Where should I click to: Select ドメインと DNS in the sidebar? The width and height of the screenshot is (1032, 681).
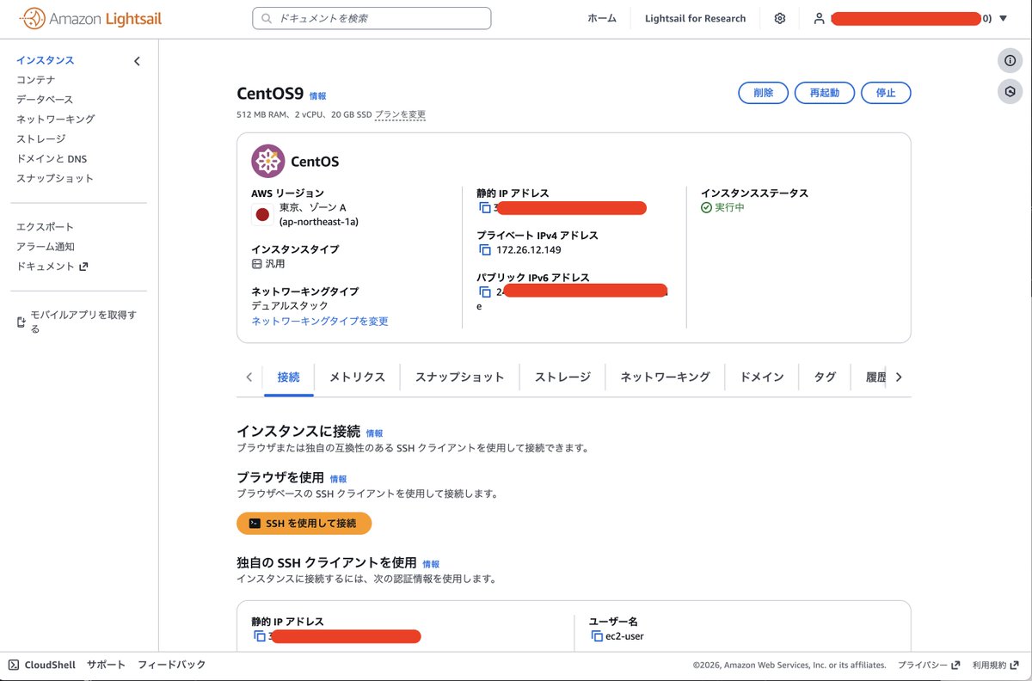pyautogui.click(x=52, y=159)
